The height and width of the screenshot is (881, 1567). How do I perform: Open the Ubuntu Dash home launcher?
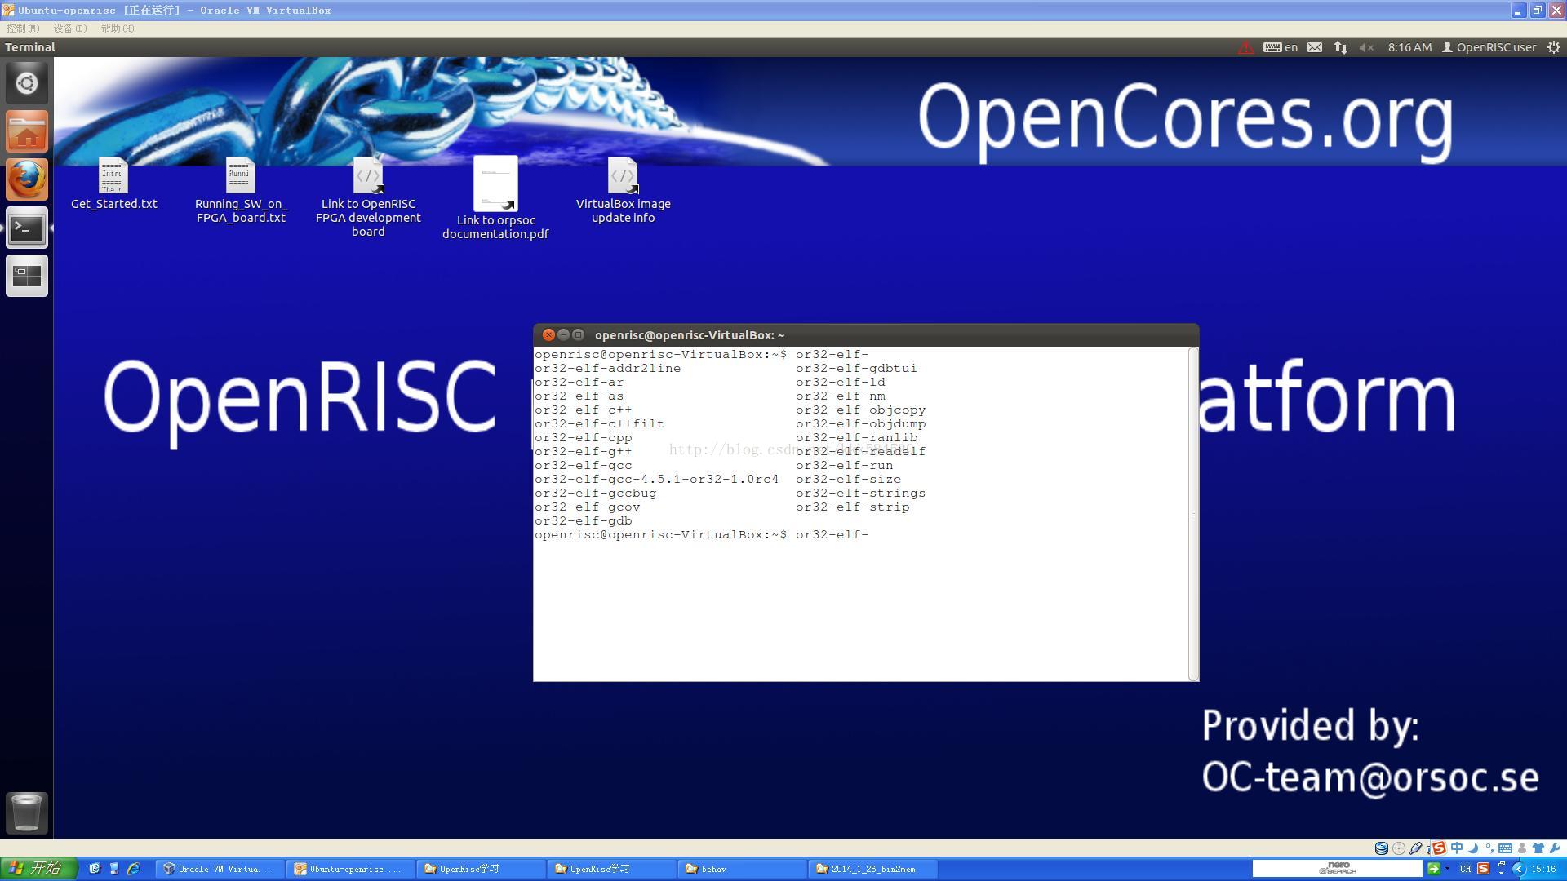pyautogui.click(x=27, y=83)
